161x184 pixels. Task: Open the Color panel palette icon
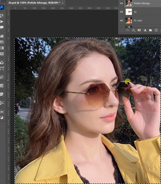tap(2, 36)
